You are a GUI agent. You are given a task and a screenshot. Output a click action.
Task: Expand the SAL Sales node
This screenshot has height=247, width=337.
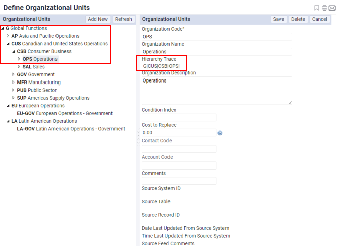click(x=19, y=67)
